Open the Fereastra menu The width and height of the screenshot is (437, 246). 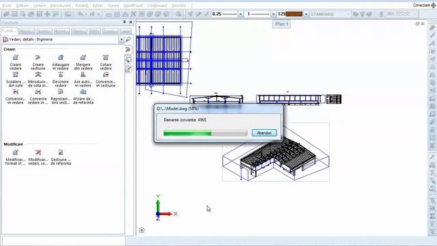coord(179,5)
